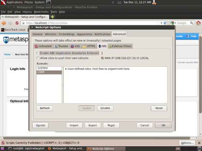Click inside the user-defined rules text area
The width and height of the screenshot is (202, 151).
(x=115, y=88)
